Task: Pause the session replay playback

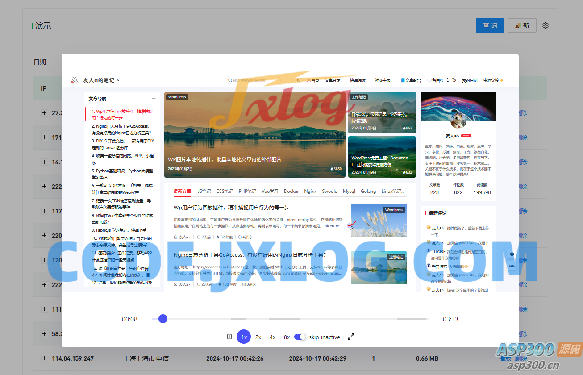Action: [x=229, y=337]
